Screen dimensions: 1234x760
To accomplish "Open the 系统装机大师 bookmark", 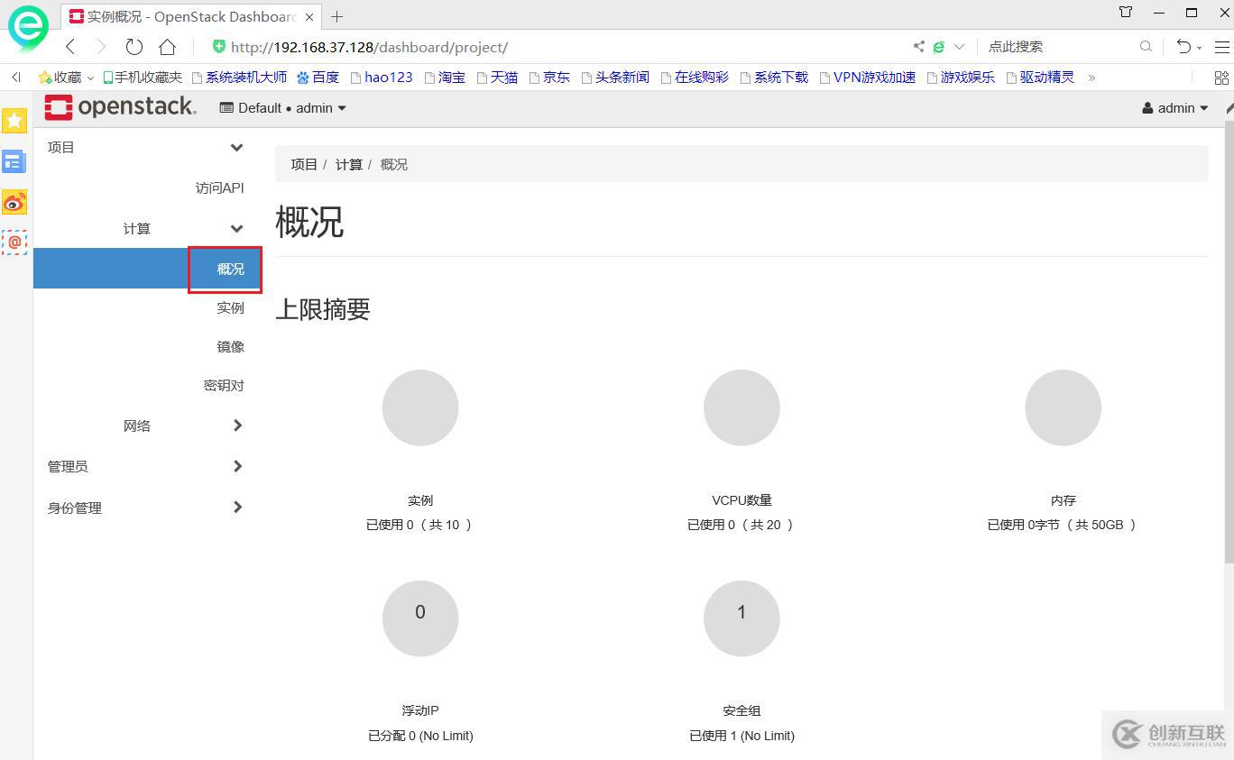I will (x=239, y=78).
